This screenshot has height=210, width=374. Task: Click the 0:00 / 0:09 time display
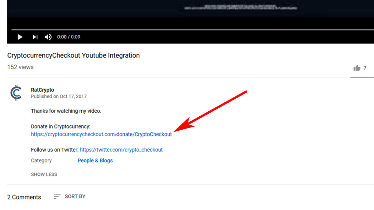tap(69, 37)
